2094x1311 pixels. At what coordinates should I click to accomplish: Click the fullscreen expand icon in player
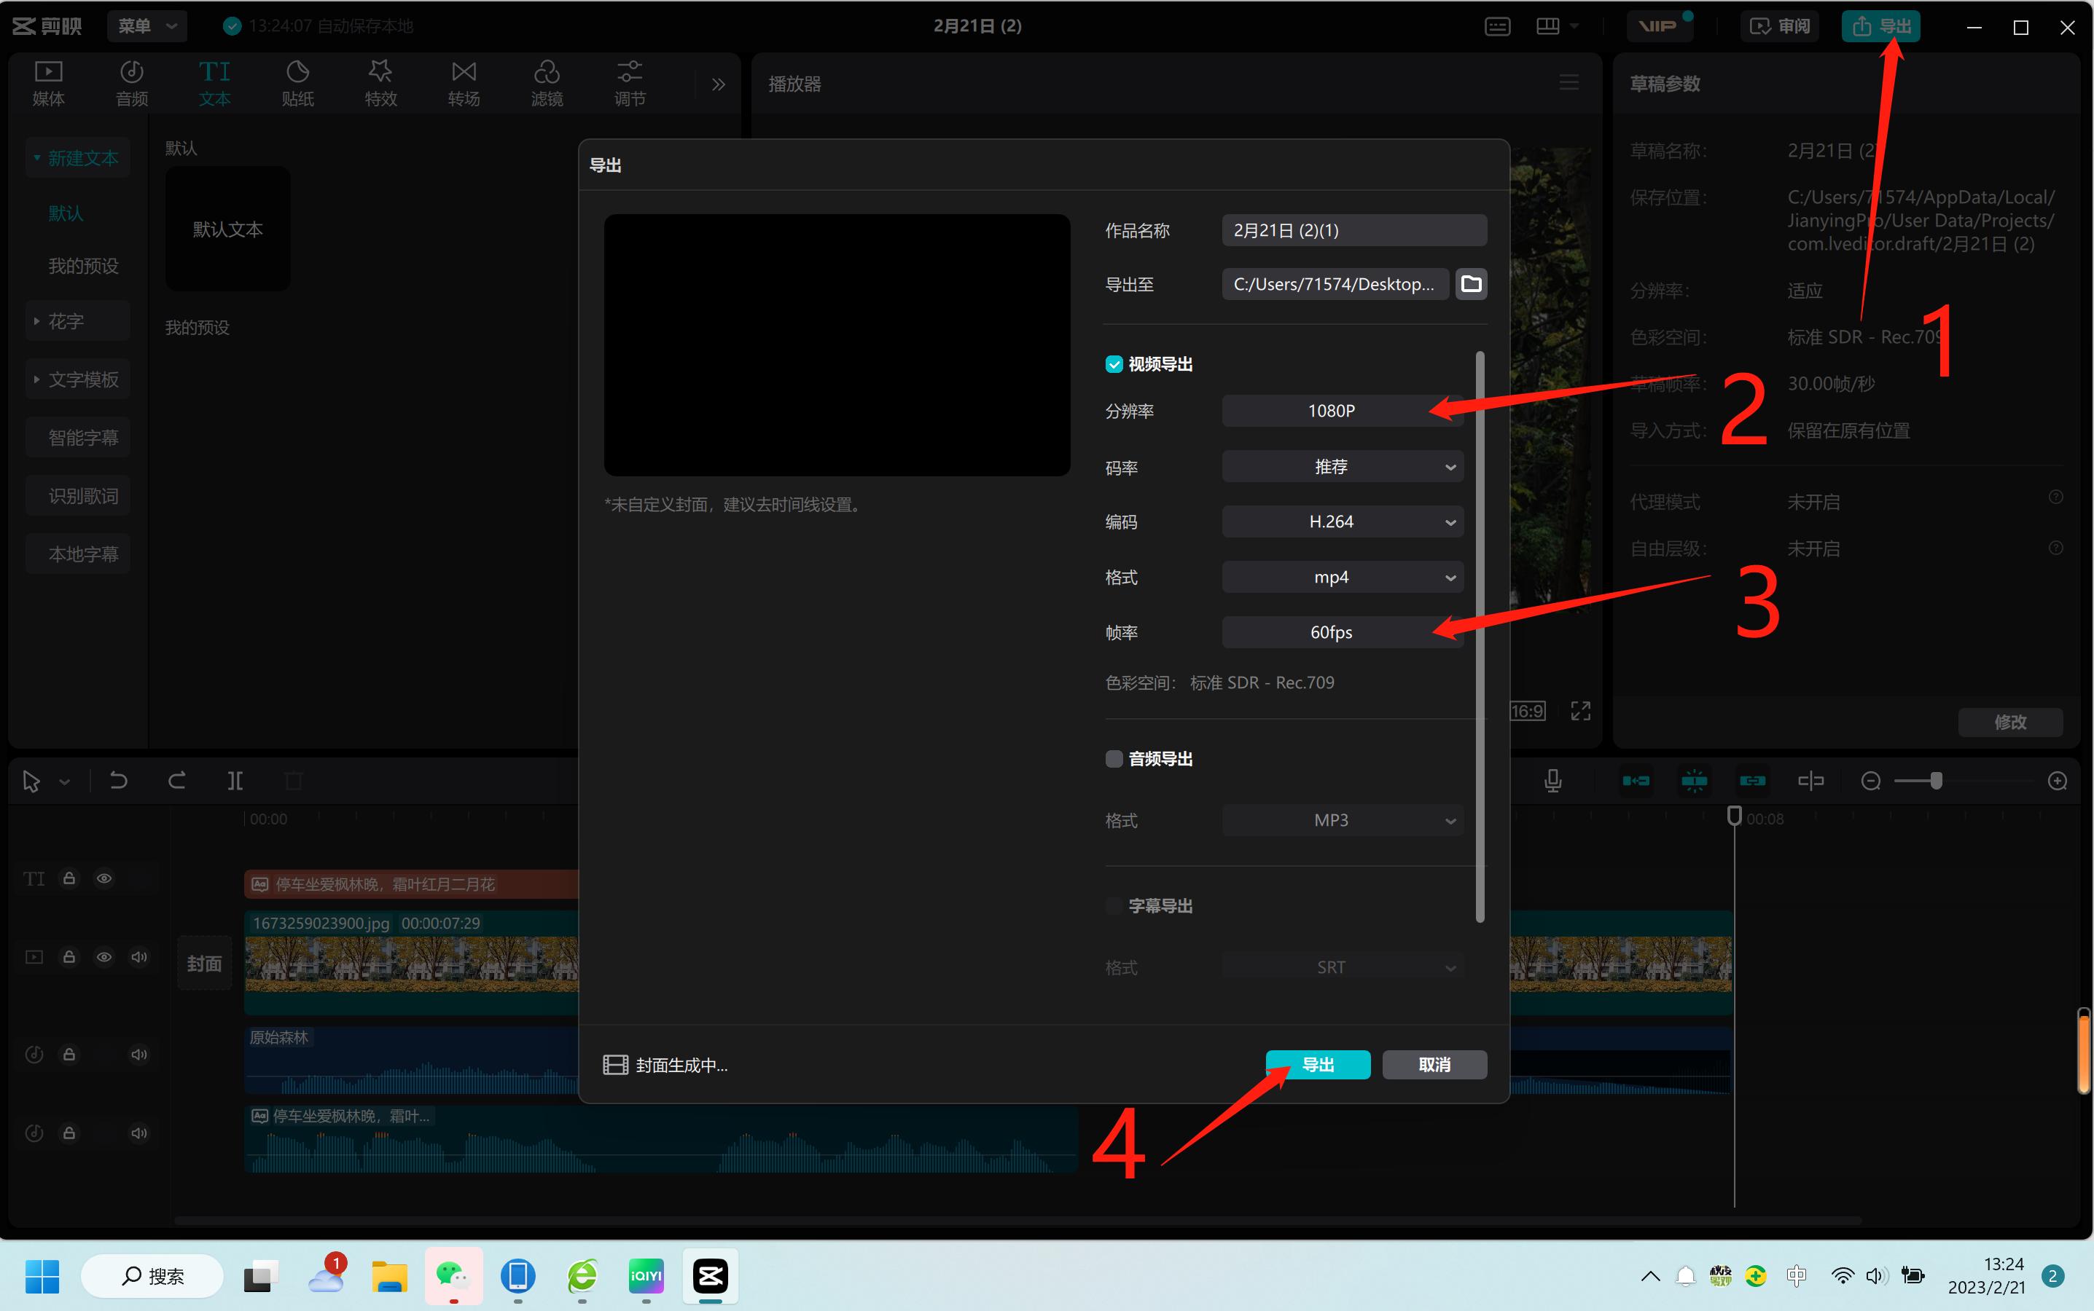click(x=1580, y=711)
